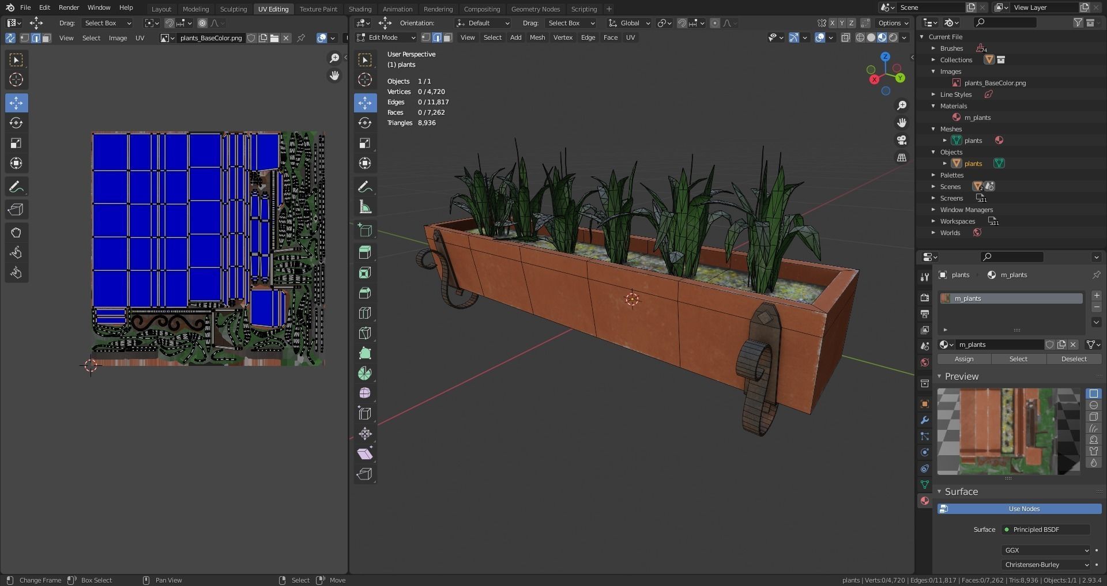Select the Rip Region tool
Screen dimensions: 1107x586
[365, 474]
